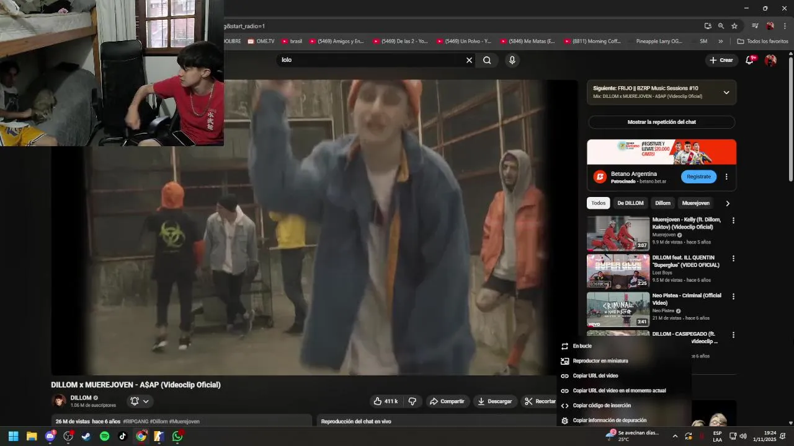Dislike the DILLOM video
Viewport: 794px width, 446px height.
[413, 401]
